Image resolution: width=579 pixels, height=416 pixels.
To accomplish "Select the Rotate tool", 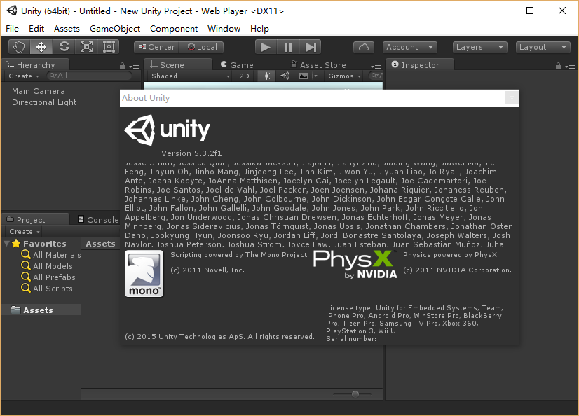I will pyautogui.click(x=64, y=47).
